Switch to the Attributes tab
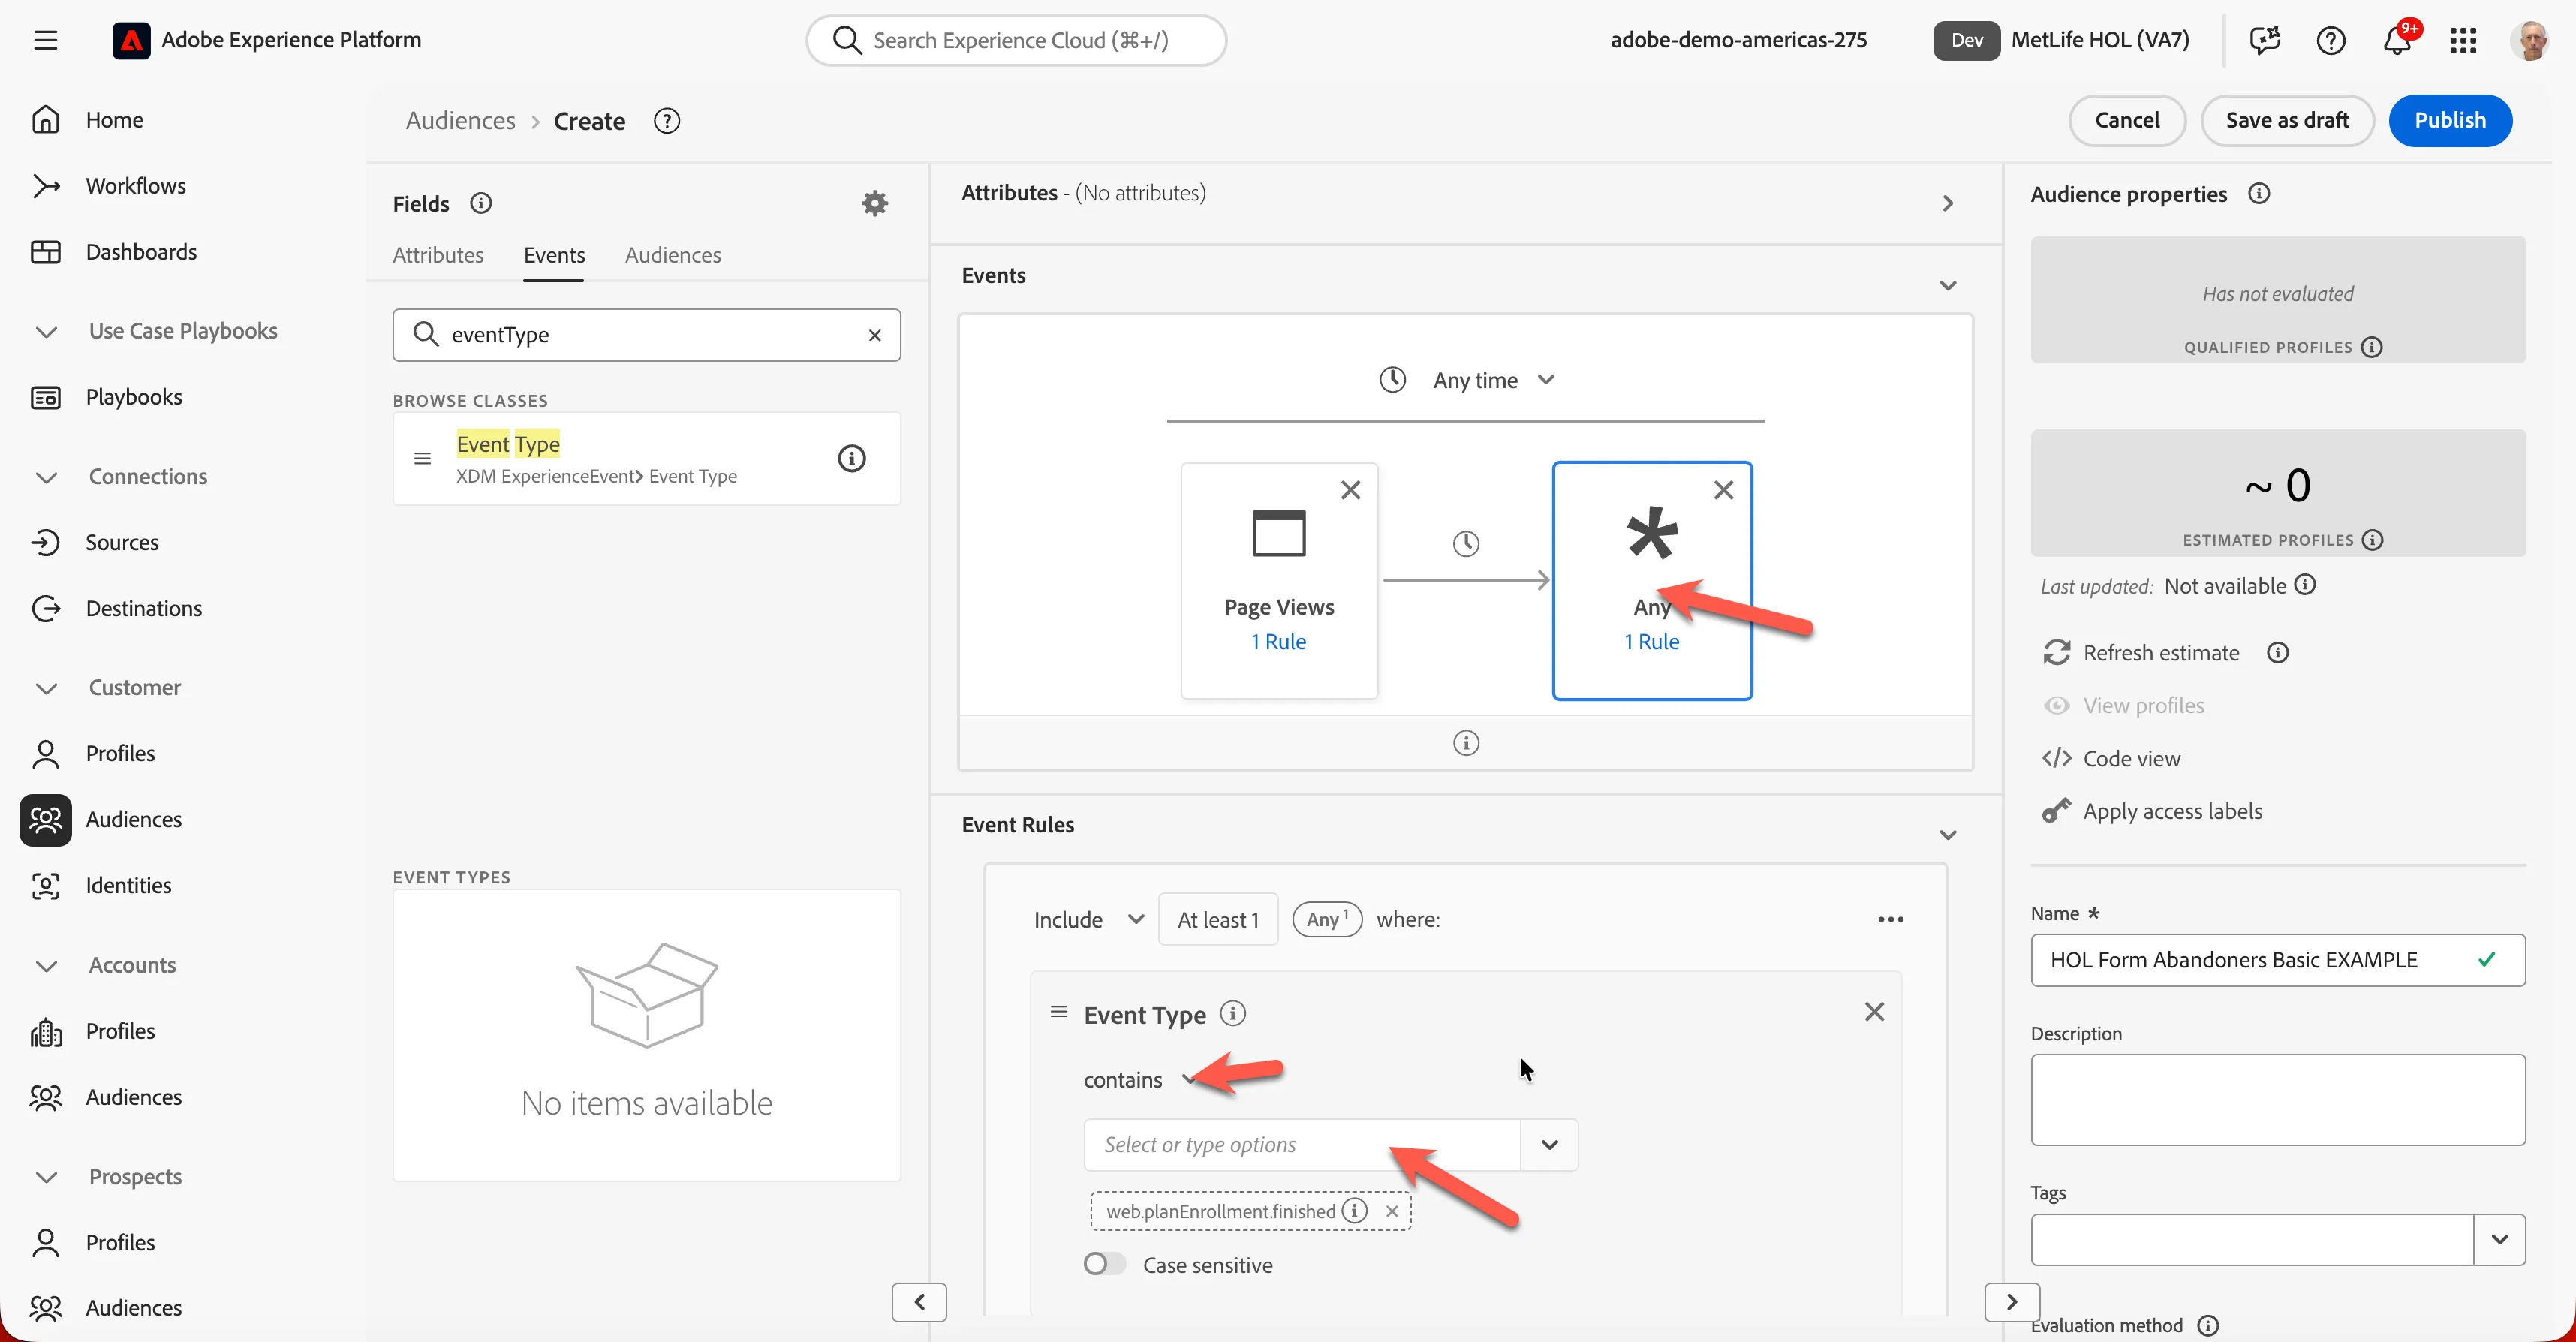The width and height of the screenshot is (2576, 1342). pyautogui.click(x=438, y=255)
